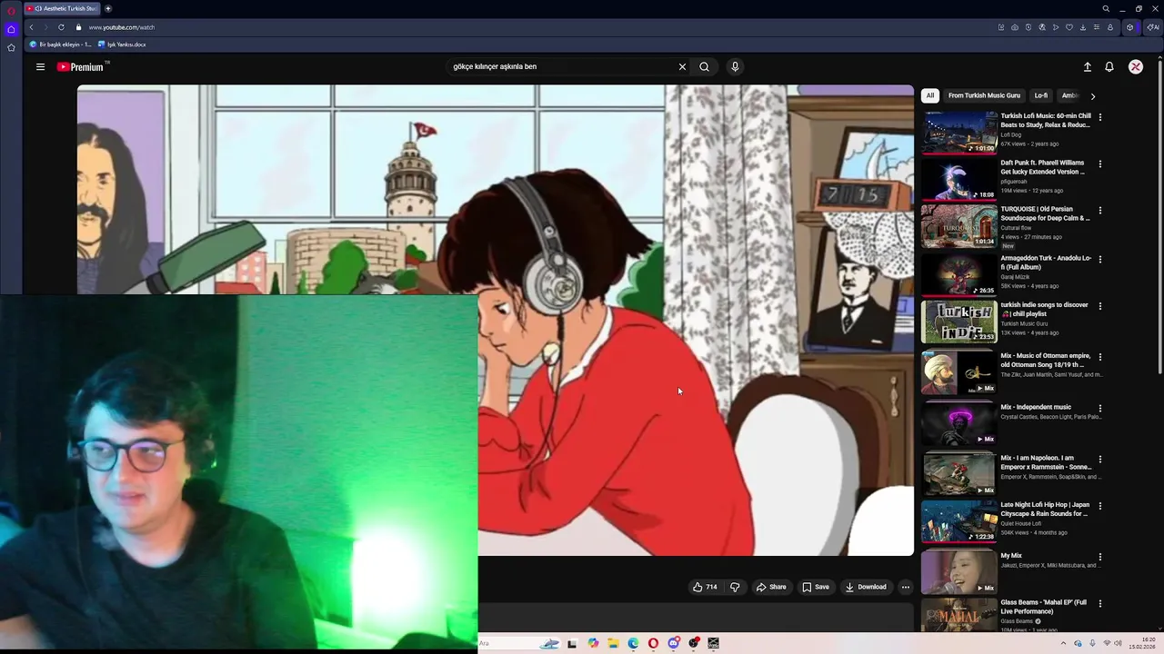Add page to bookmarks heart icon
The height and width of the screenshot is (654, 1164).
point(1069,27)
